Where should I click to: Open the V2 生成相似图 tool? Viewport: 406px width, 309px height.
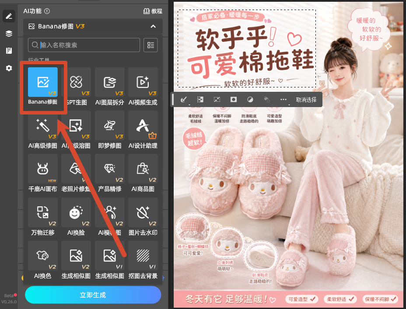pos(76,260)
